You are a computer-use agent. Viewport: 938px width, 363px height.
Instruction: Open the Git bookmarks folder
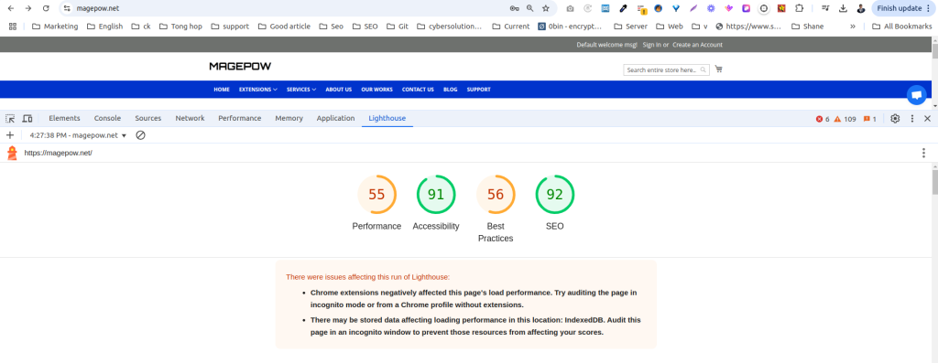398,27
